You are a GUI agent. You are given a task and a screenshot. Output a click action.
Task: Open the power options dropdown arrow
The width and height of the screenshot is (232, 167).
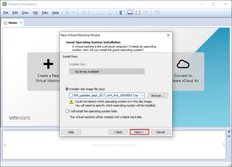point(73,13)
